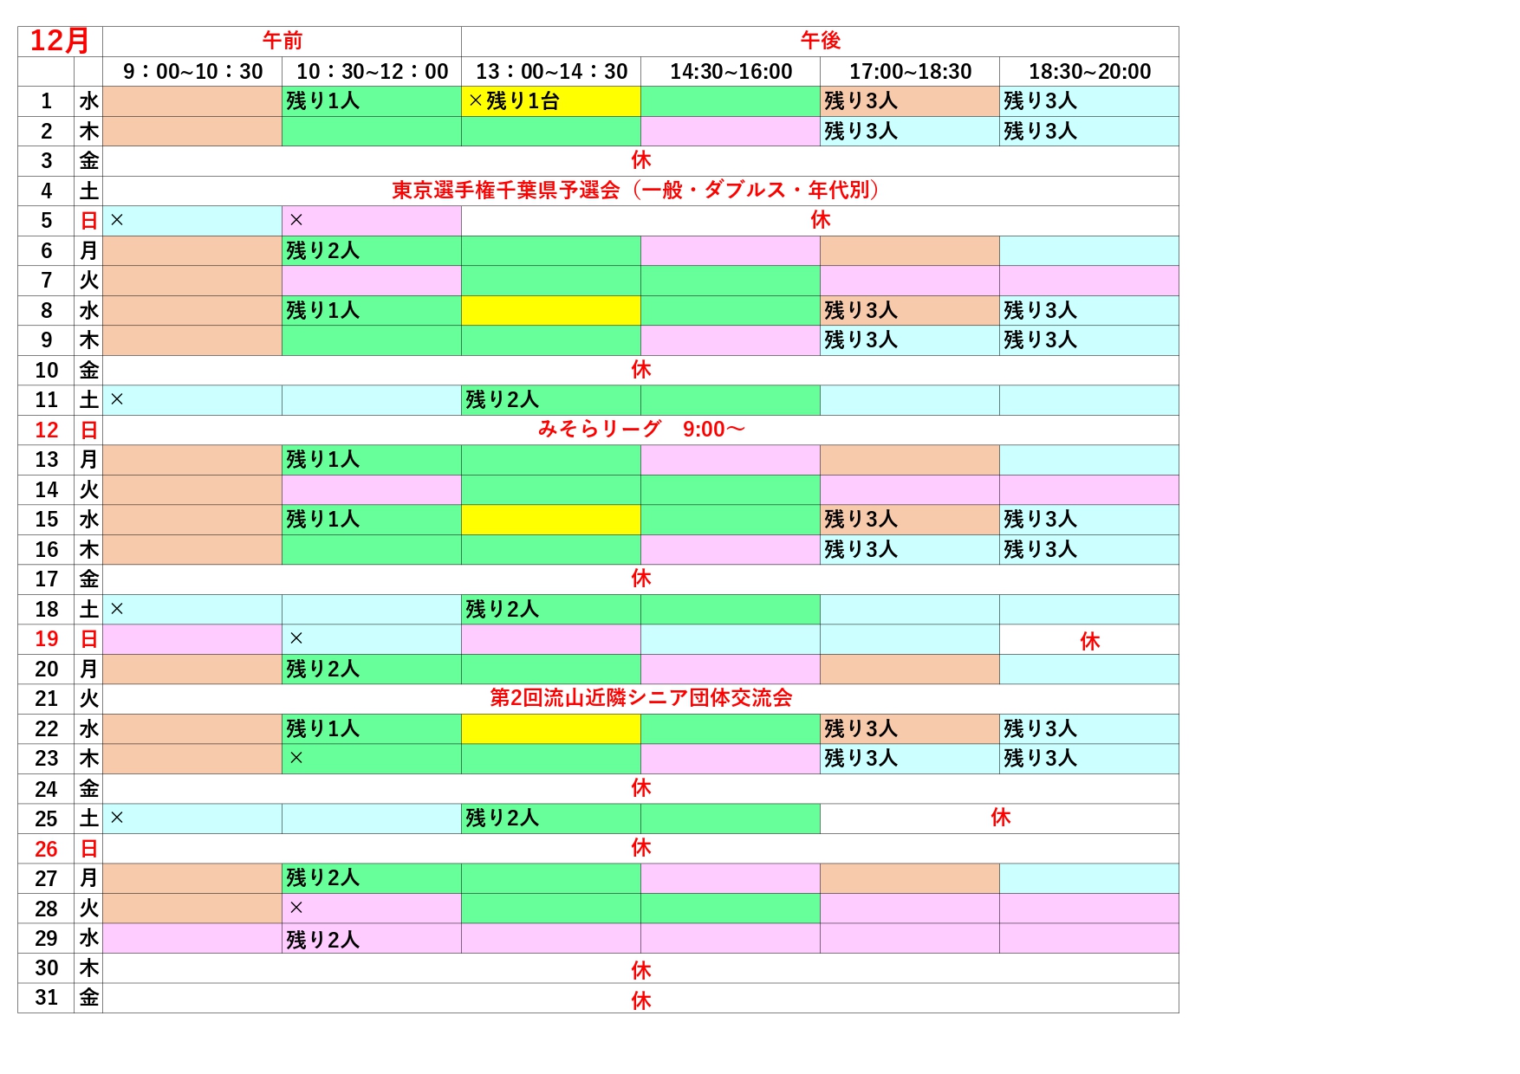Click 残り2人 in day 6 row
This screenshot has height=1074, width=1520.
coord(322,251)
